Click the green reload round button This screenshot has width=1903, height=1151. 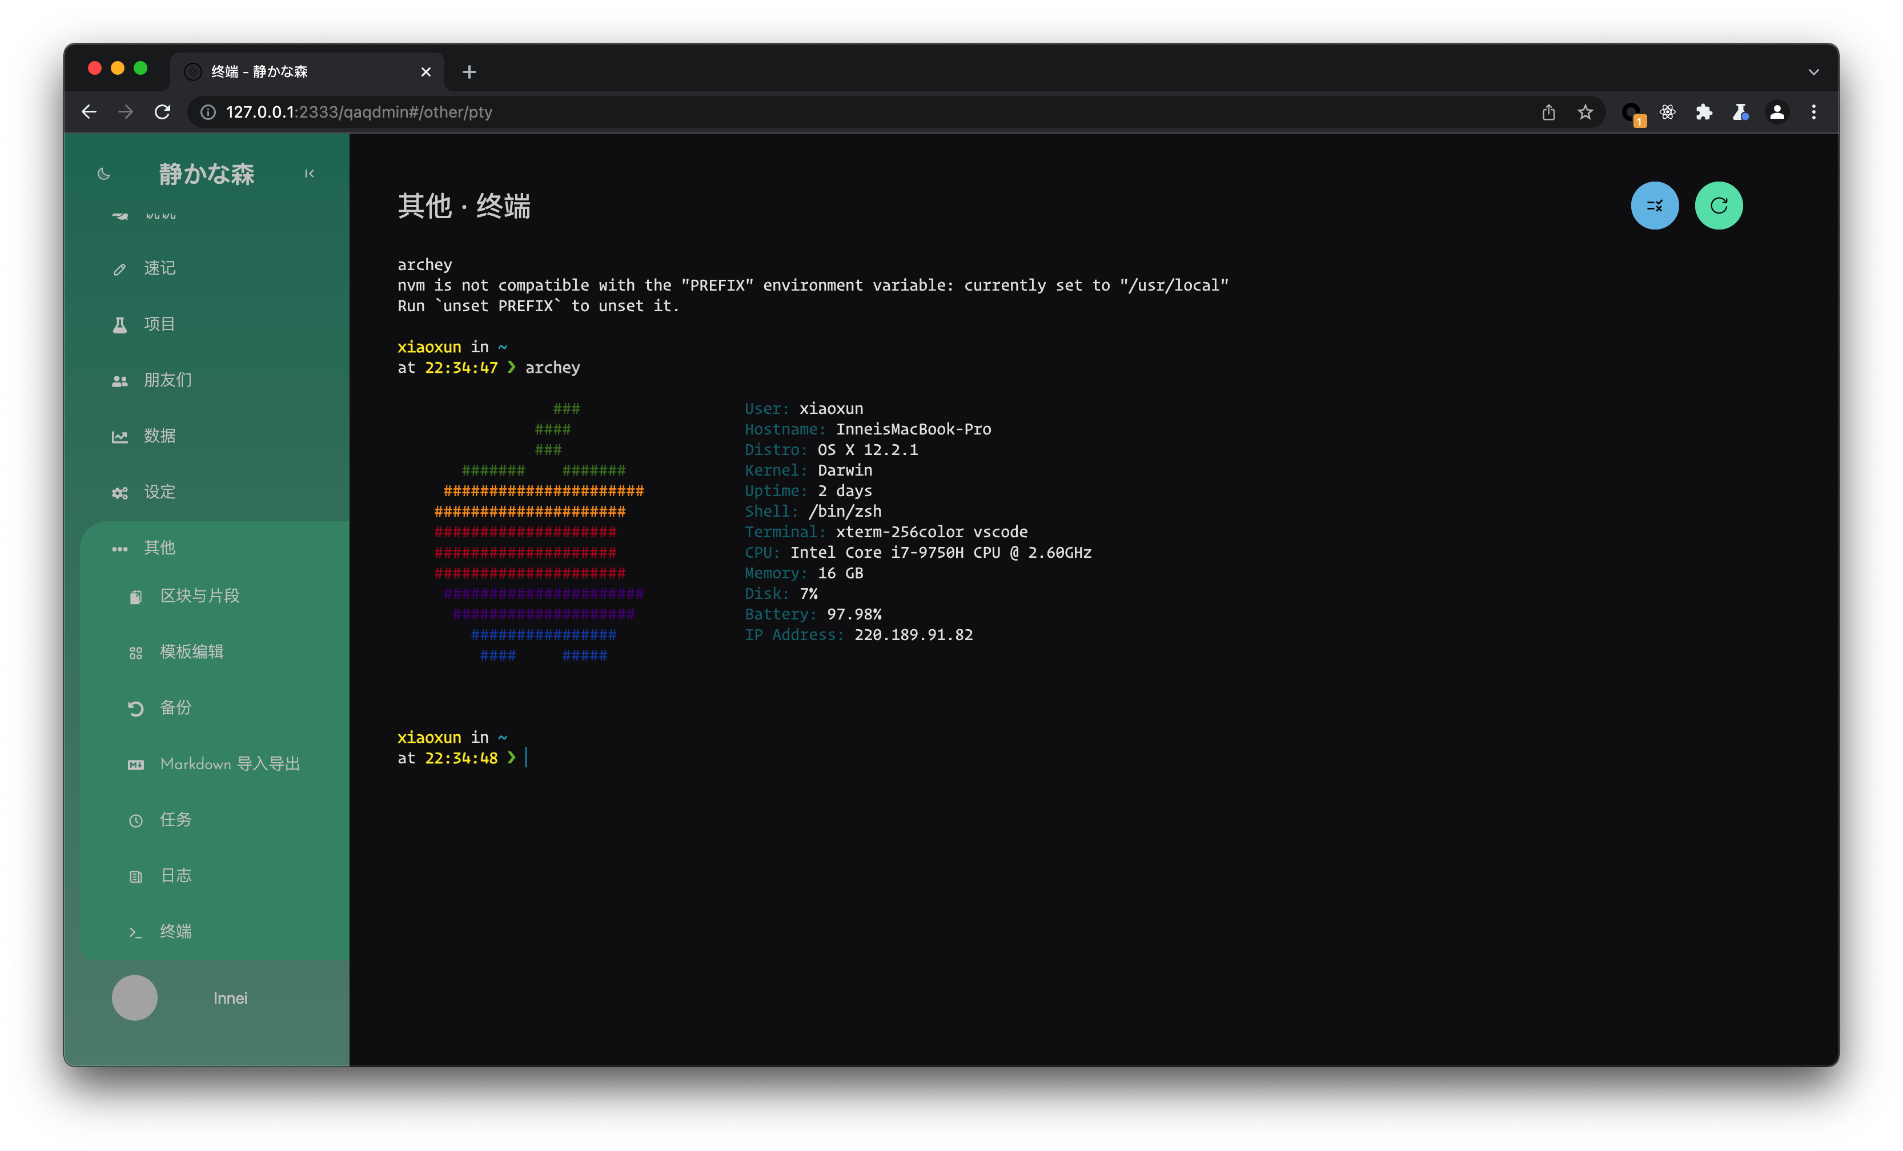pos(1717,206)
